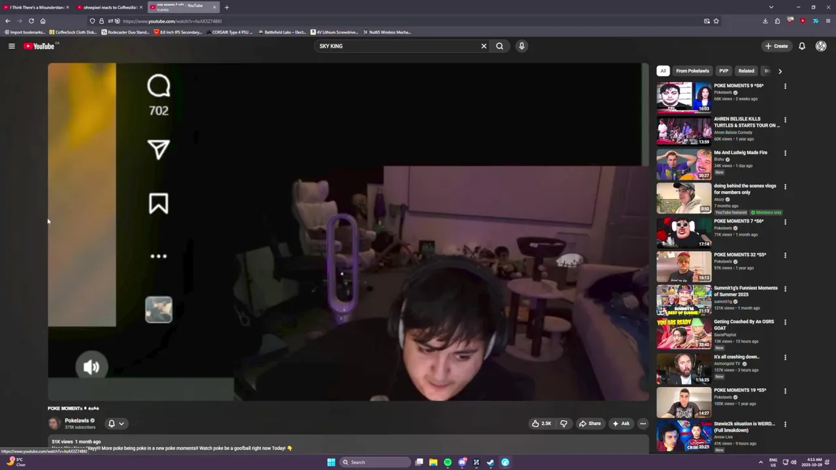Open Pokelawls channel avatar
836x470 pixels.
(54, 423)
